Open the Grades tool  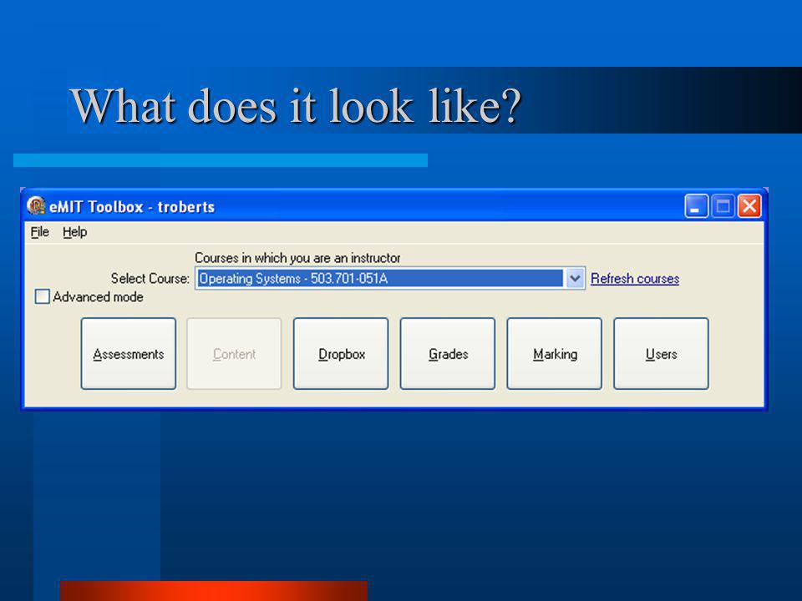[x=448, y=354]
